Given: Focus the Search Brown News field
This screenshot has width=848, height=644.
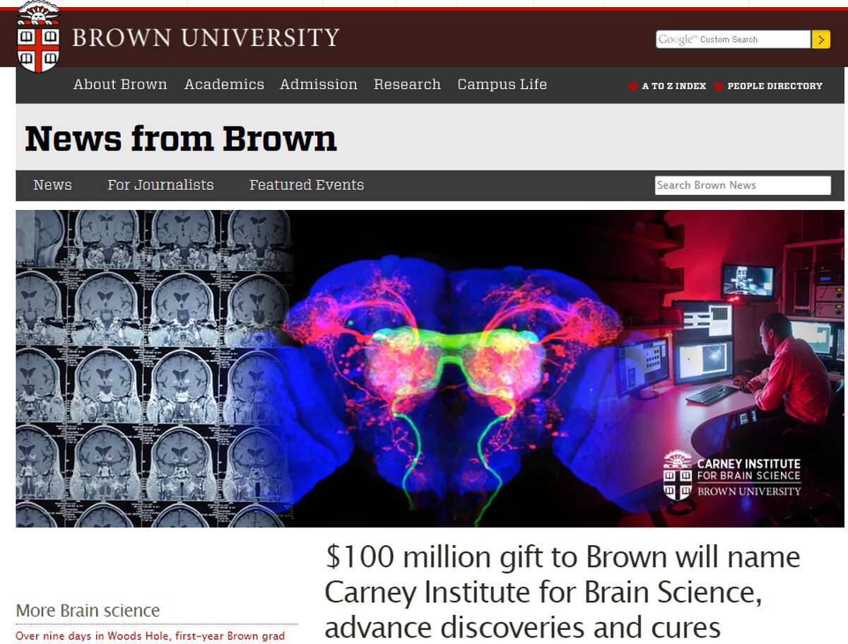Looking at the screenshot, I should coord(742,185).
